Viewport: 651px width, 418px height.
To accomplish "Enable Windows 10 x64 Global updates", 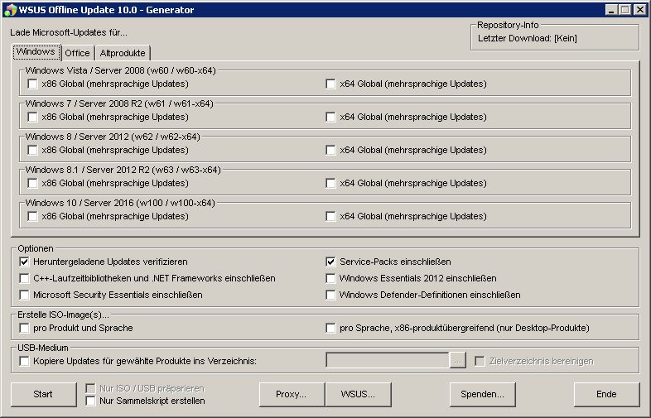I will [331, 216].
